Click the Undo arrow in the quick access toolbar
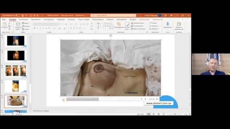This screenshot has height=129, width=230. pos(26,15)
